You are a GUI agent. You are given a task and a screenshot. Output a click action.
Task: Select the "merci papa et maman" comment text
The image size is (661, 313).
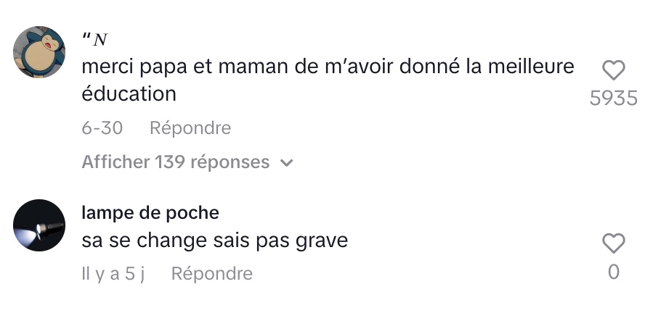(x=328, y=80)
